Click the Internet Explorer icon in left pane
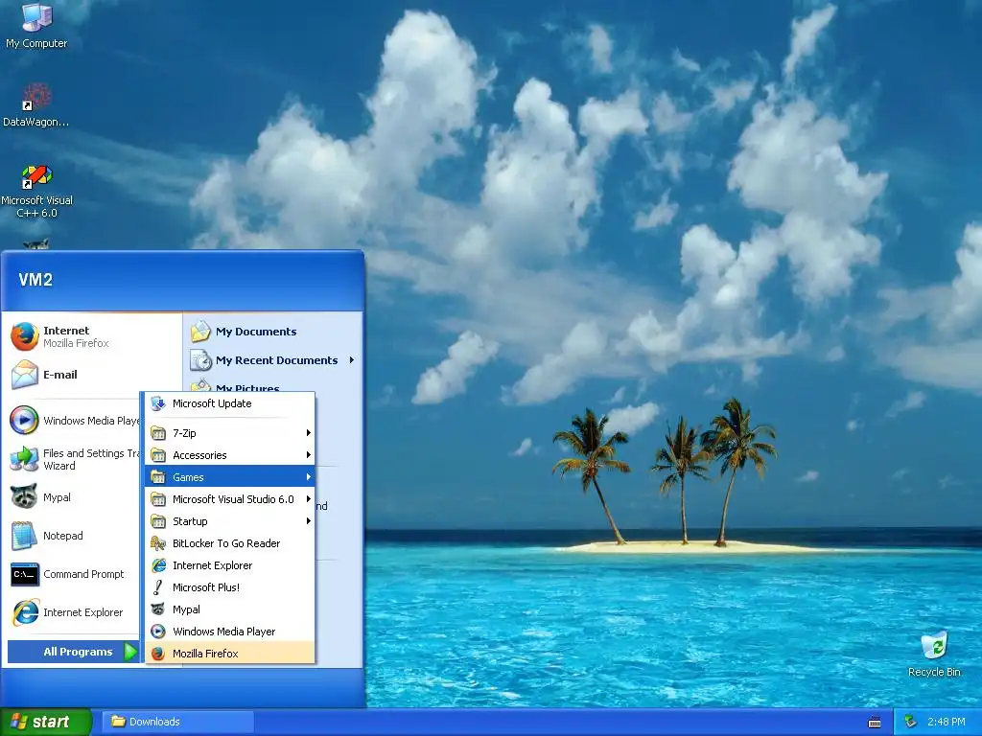Screen dimensions: 982x736 pyautogui.click(x=24, y=612)
